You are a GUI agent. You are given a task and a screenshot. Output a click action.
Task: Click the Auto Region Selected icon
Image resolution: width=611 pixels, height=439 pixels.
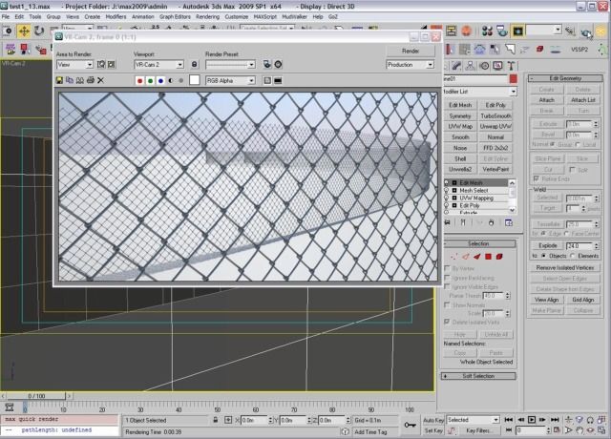(111, 65)
